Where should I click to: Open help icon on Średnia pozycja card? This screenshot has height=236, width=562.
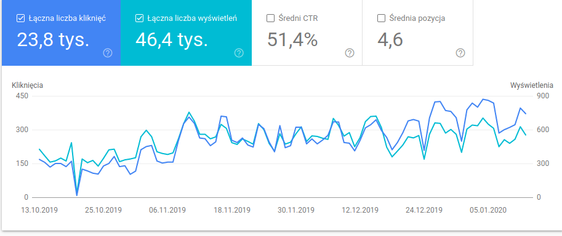460,53
